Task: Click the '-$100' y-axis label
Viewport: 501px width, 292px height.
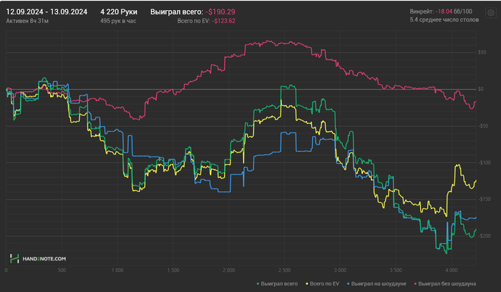Action: coord(484,162)
